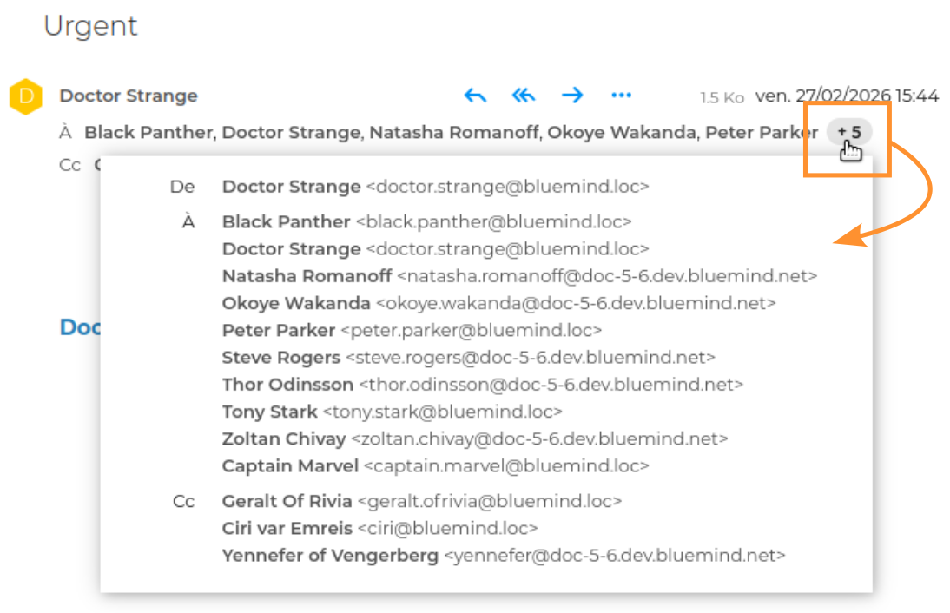The height and width of the screenshot is (613, 950).
Task: Click Yennefer of Vengerberg's email address
Action: pyautogui.click(x=615, y=555)
